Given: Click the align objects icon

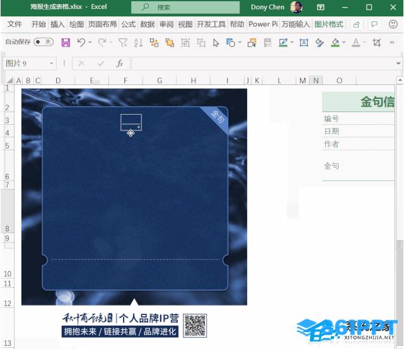Looking at the screenshot, I should coord(154,42).
